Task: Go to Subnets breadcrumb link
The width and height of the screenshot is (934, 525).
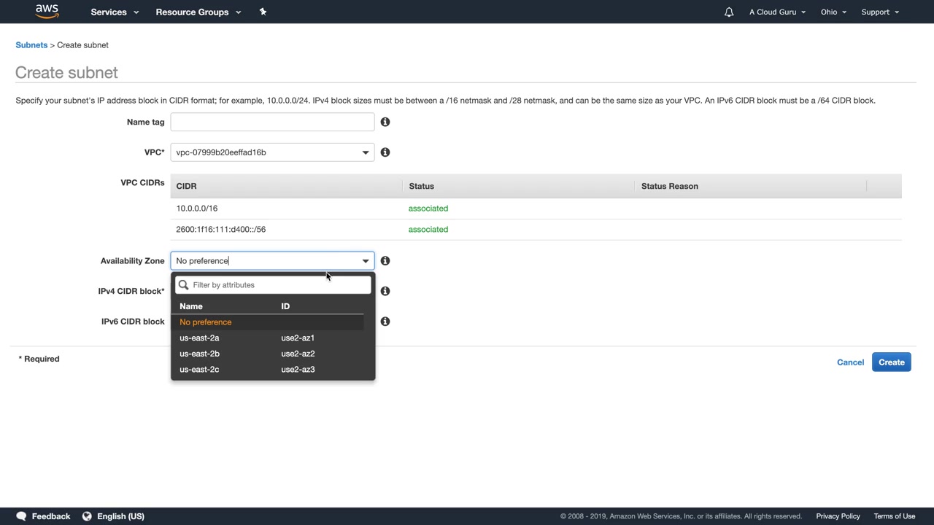Action: tap(31, 45)
